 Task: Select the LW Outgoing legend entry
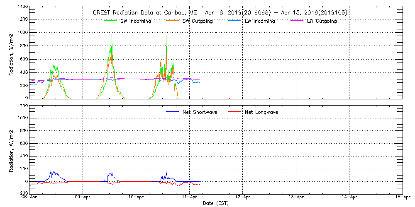[x=322, y=21]
